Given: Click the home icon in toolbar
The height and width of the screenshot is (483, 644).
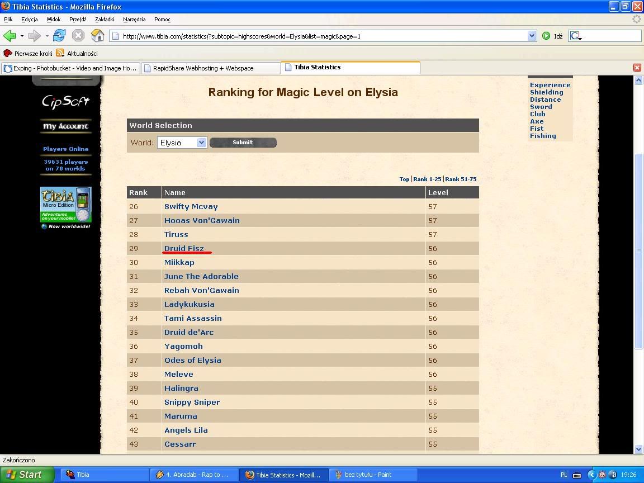Looking at the screenshot, I should coord(98,36).
